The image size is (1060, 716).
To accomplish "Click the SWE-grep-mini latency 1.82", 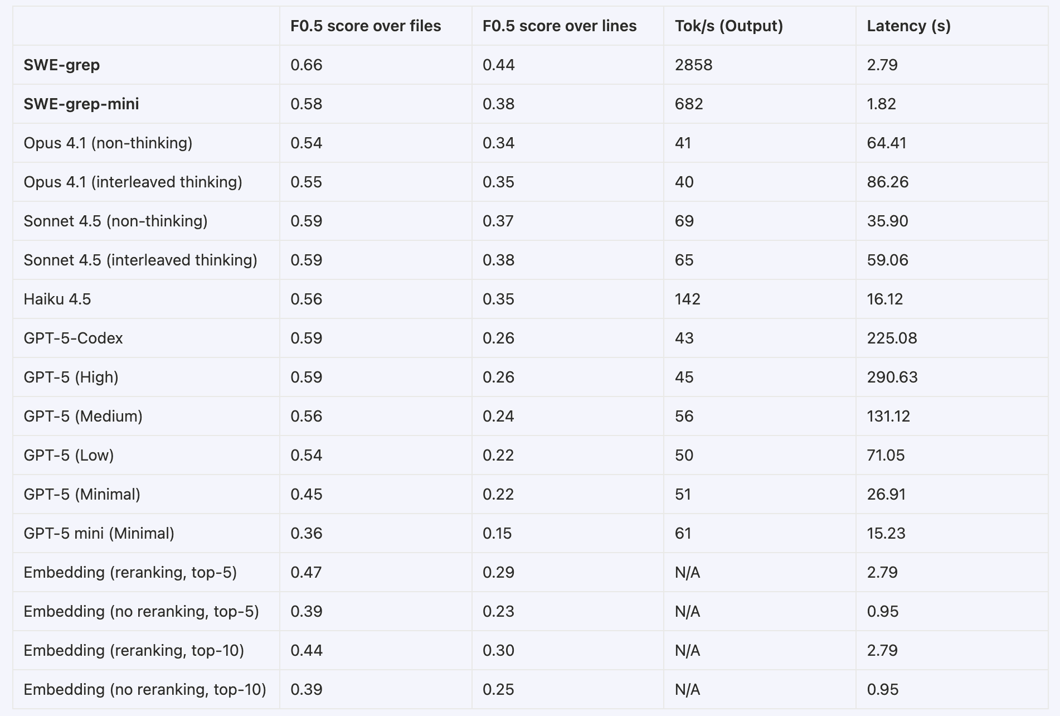I will click(x=882, y=104).
